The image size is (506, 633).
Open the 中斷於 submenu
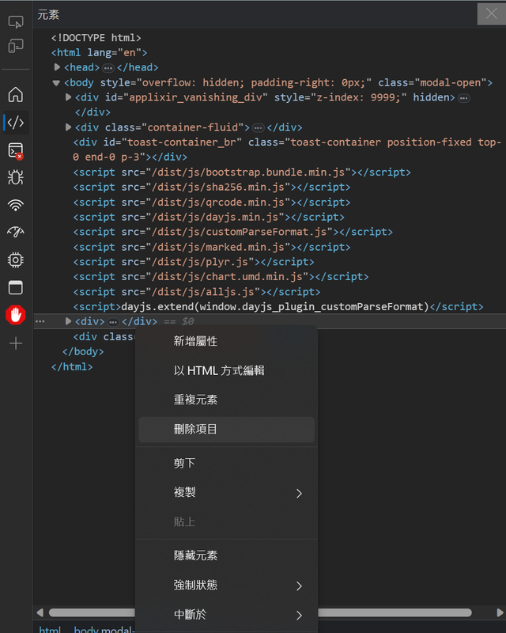(x=226, y=615)
